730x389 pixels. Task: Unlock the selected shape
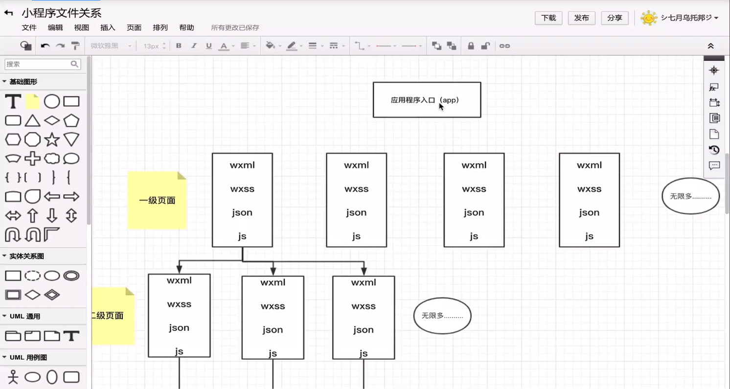(485, 46)
